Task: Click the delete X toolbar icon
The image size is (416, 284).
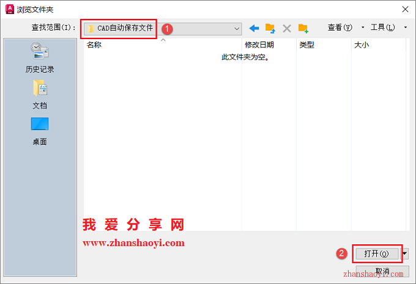Action: point(287,28)
